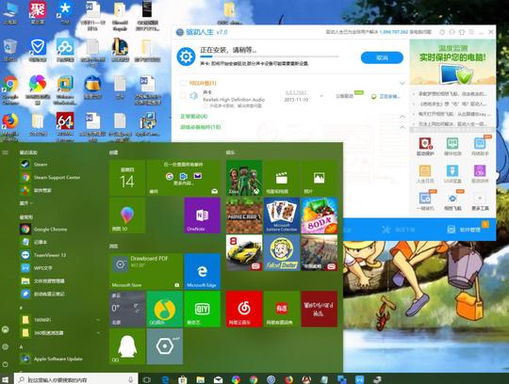Click the driver protection ad banner

452,62
